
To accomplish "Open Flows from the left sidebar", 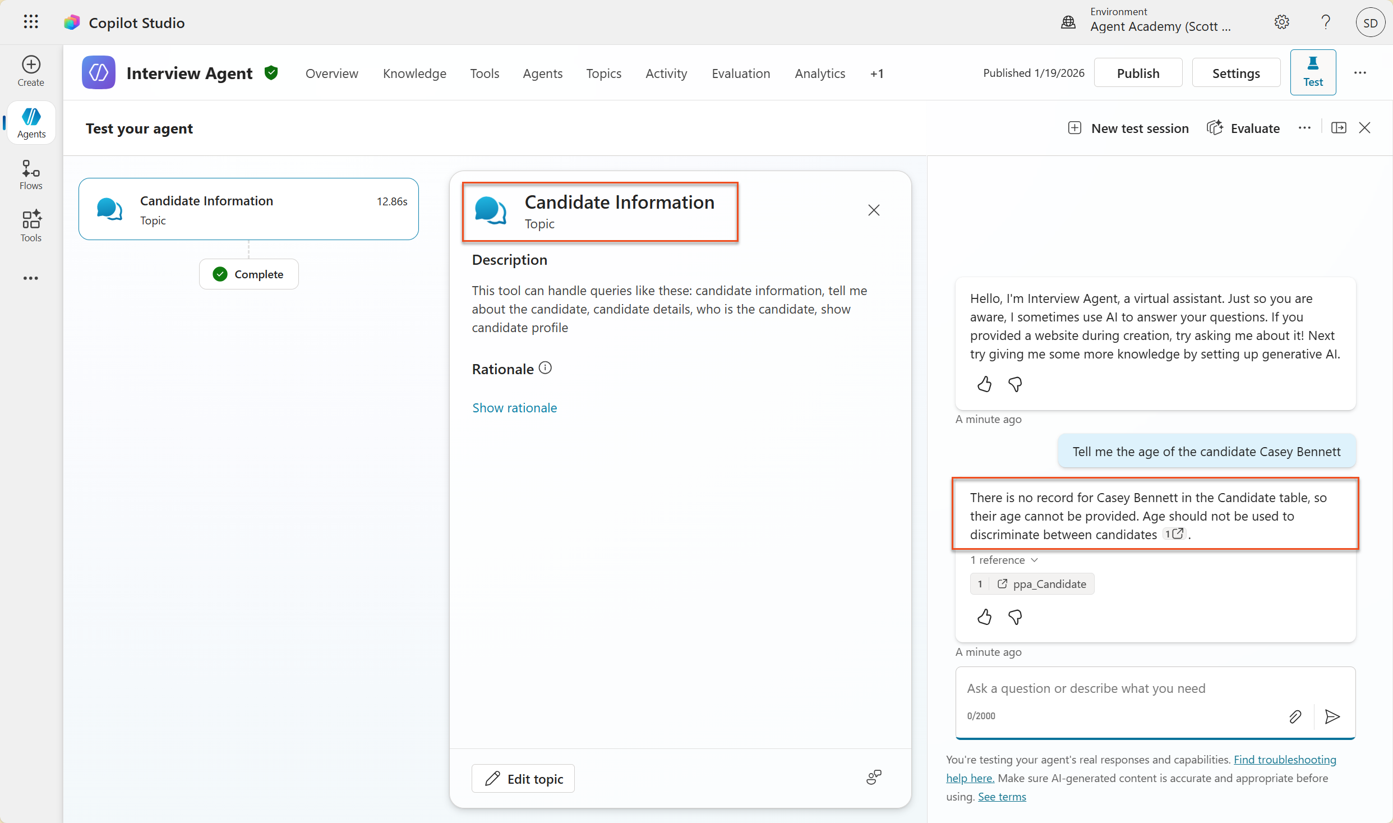I will pyautogui.click(x=31, y=174).
